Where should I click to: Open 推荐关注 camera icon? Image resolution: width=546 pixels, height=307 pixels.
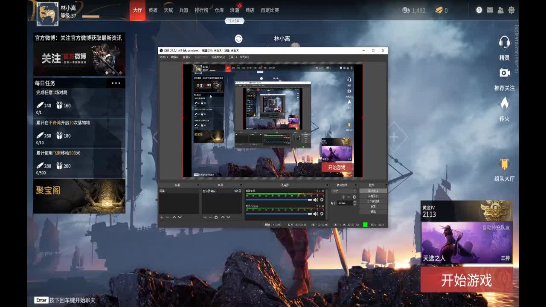[504, 73]
